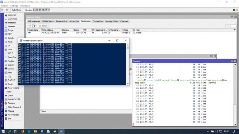Toggle the Safe Mode button

(16, 10)
